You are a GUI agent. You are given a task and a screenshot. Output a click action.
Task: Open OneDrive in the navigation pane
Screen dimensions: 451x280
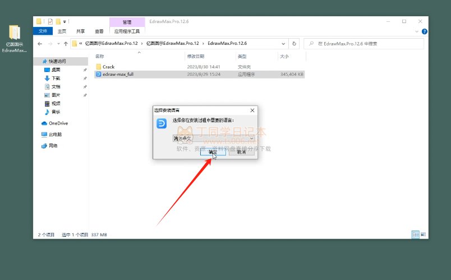point(58,123)
